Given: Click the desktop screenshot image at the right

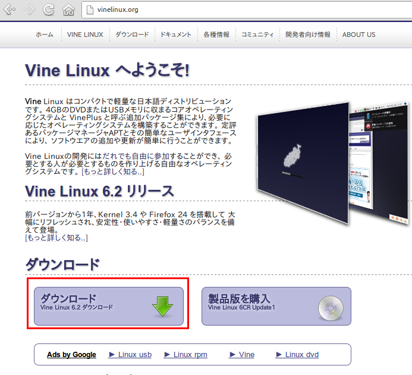Looking at the screenshot, I should pyautogui.click(x=379, y=163).
